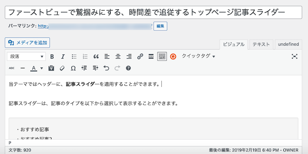
Task: Open the クイックタグ dropdown
Action: 198,56
